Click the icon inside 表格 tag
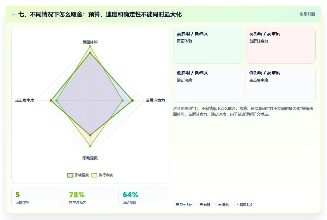This screenshot has width=327, height=220. click(201, 204)
